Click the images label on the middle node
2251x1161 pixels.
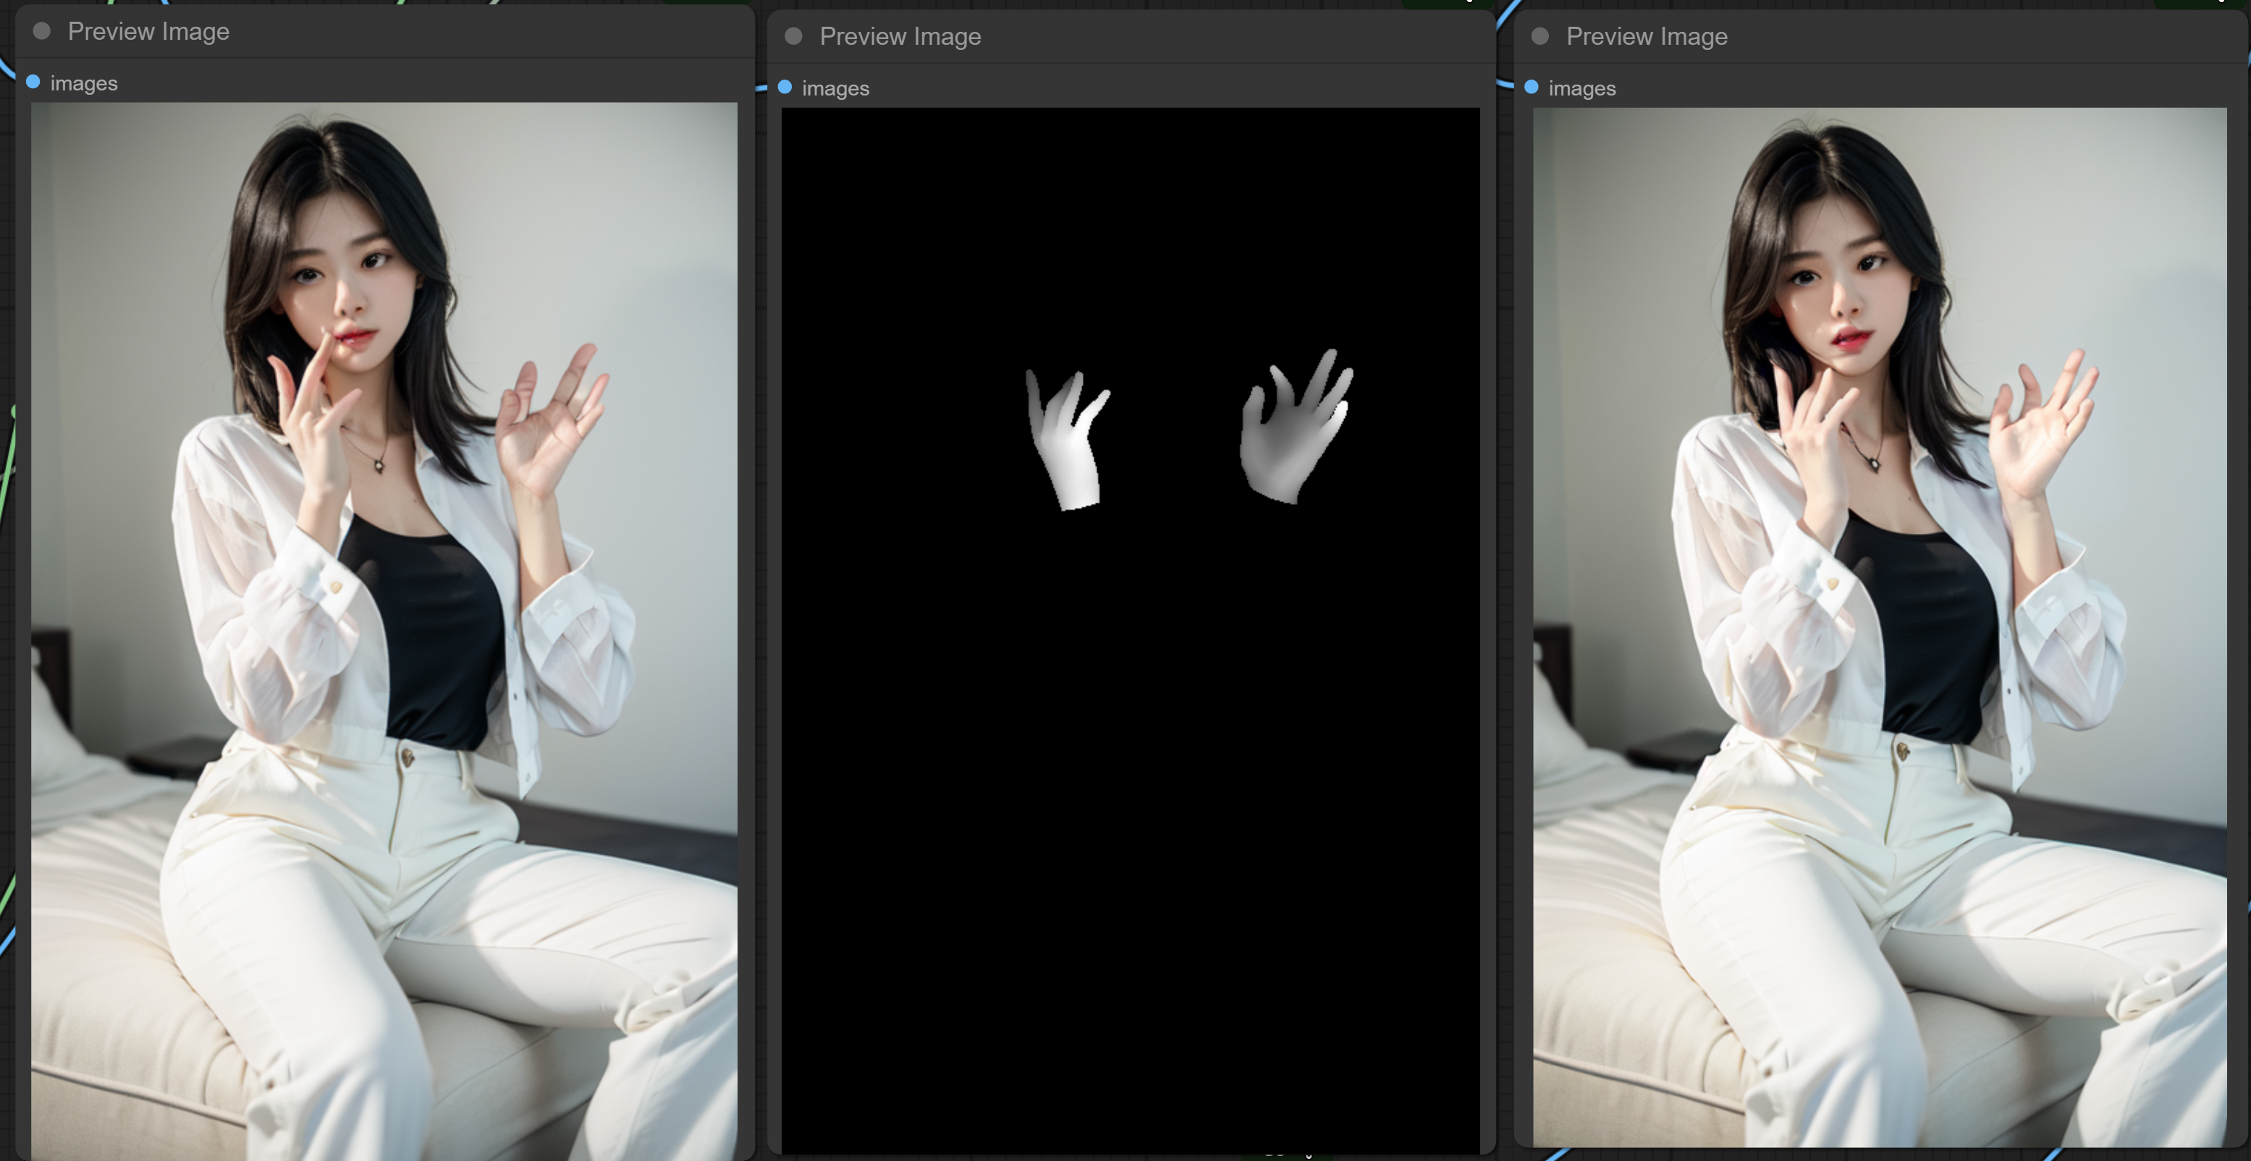point(835,89)
